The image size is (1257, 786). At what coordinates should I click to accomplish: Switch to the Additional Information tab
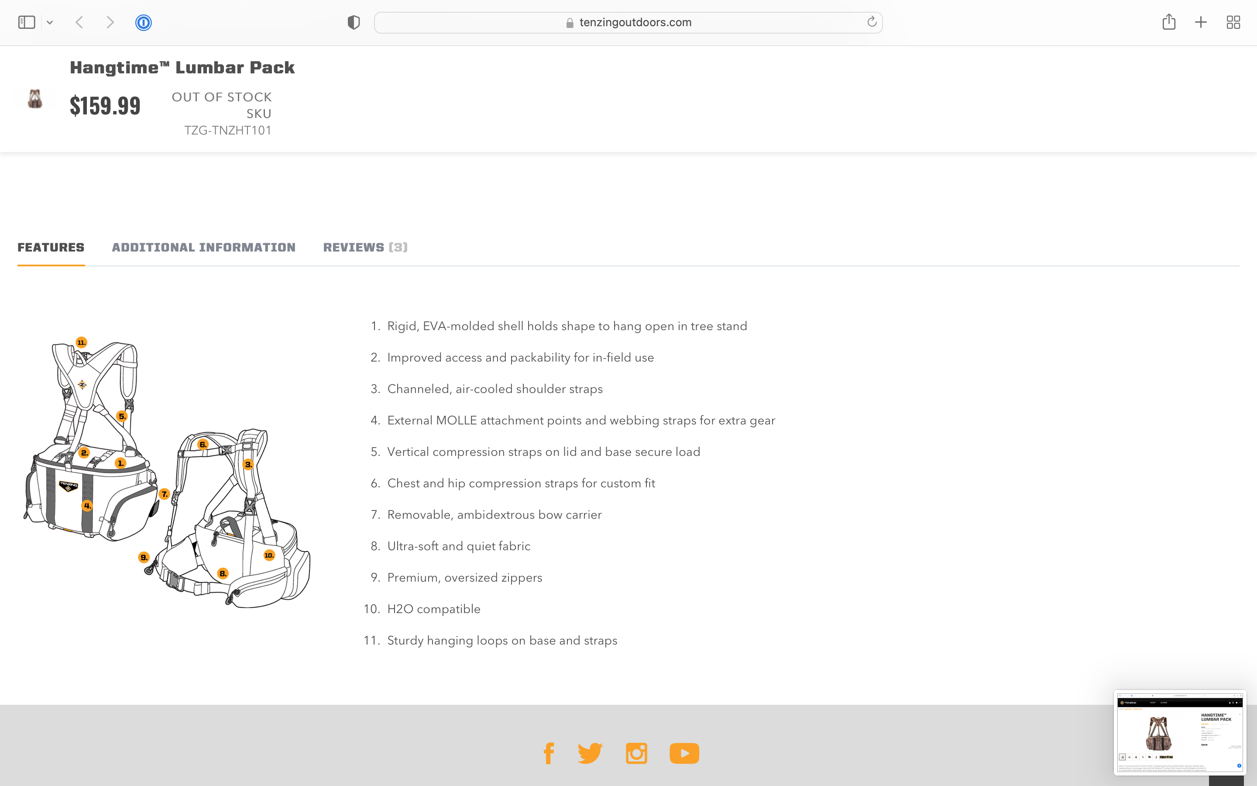[x=204, y=248]
